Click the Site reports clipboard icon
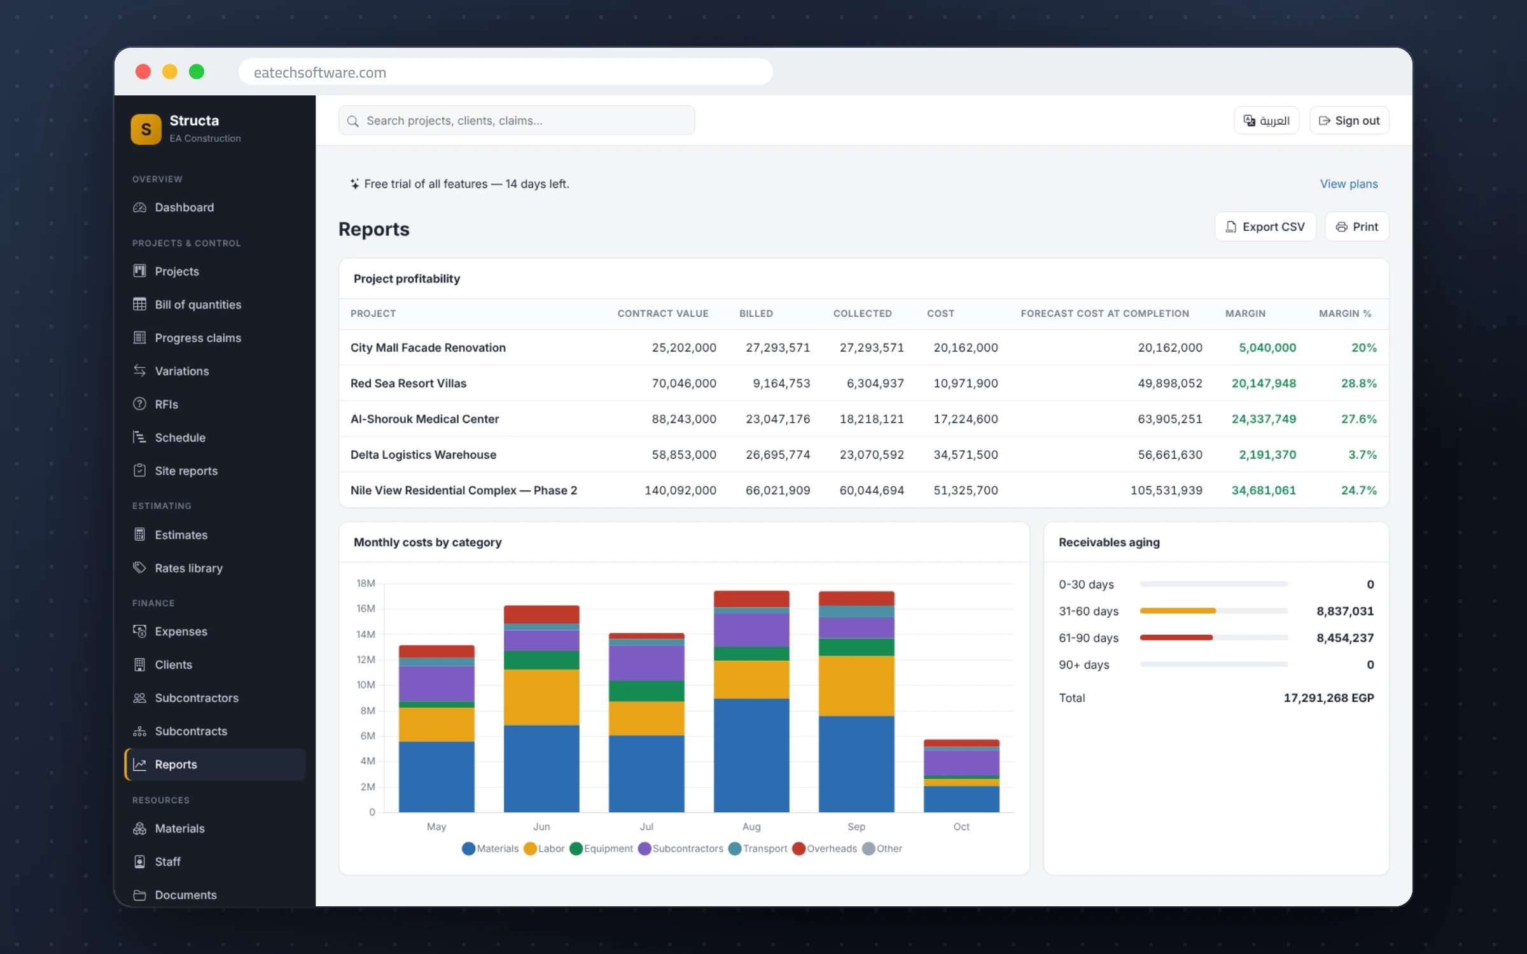 click(x=139, y=471)
